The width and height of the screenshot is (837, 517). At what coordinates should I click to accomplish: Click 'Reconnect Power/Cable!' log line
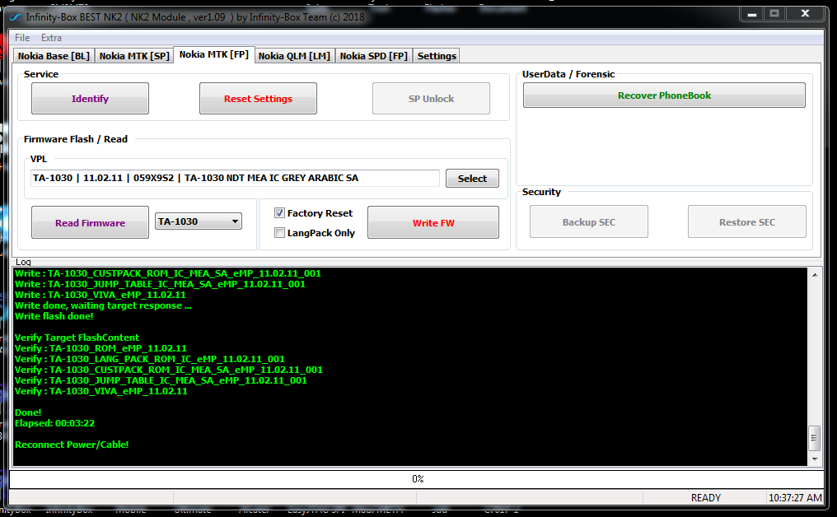(72, 445)
